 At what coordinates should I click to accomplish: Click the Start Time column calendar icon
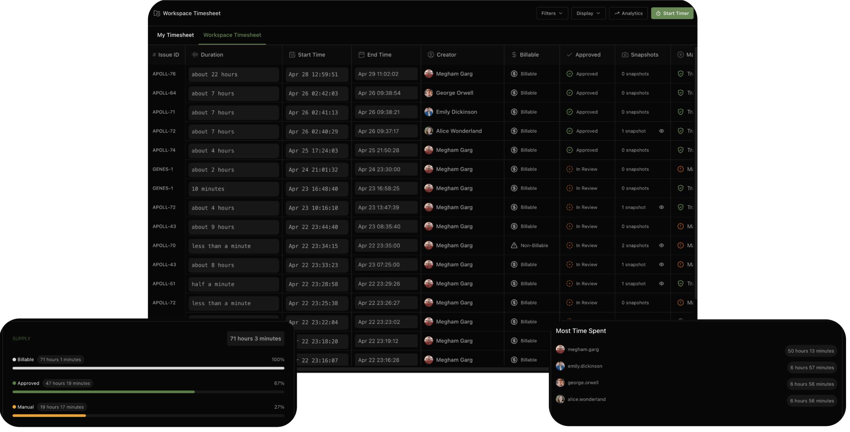point(292,55)
